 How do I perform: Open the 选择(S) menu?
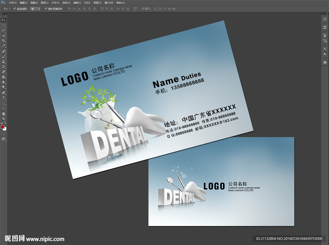pyautogui.click(x=66, y=3)
